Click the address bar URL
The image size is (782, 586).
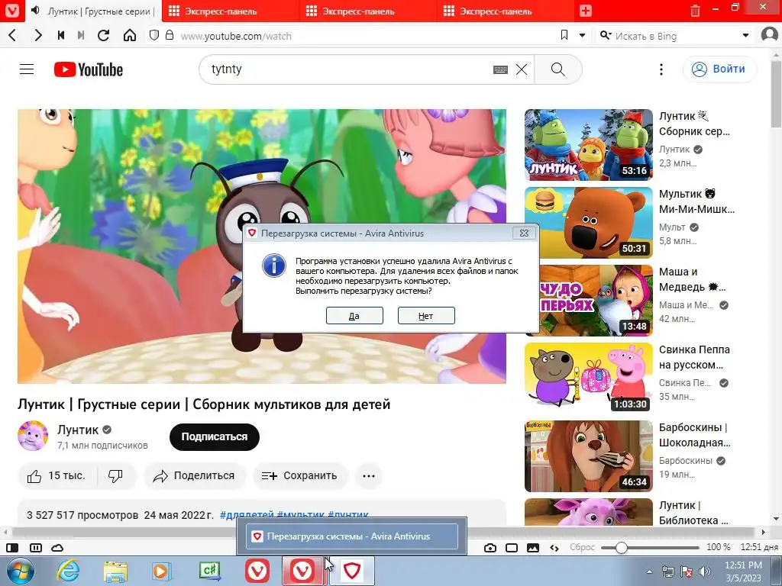(x=236, y=36)
